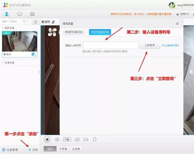Switch to 局域网扫描添加 tab

point(74,32)
